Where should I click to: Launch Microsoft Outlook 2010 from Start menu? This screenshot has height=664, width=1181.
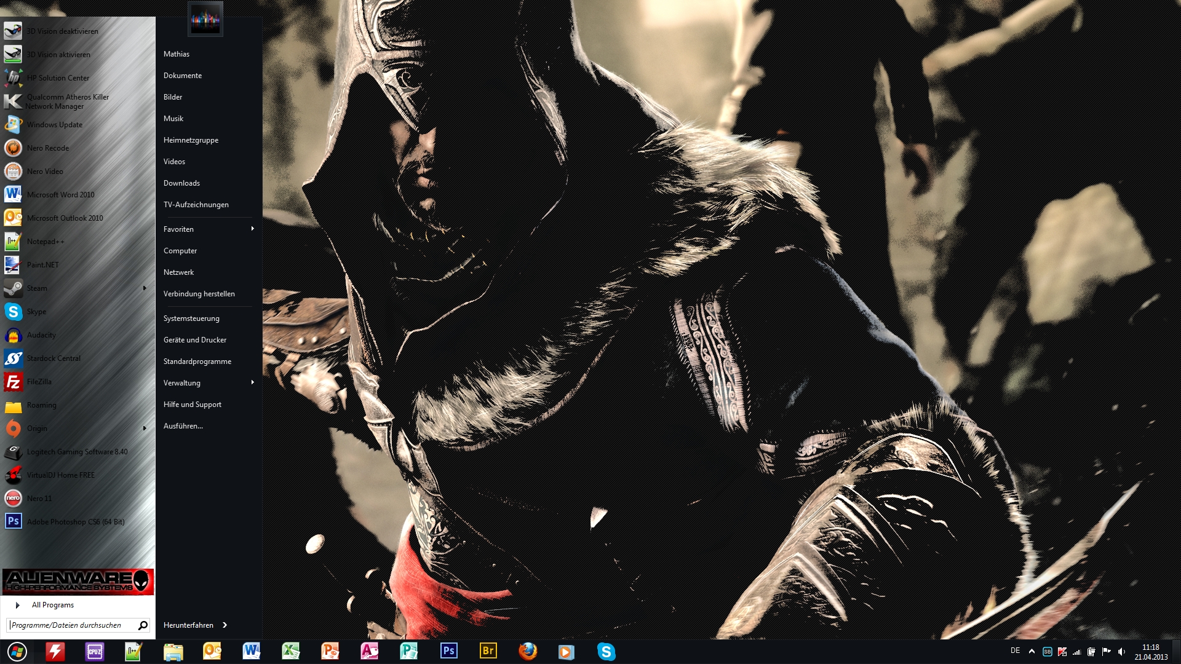pos(77,218)
